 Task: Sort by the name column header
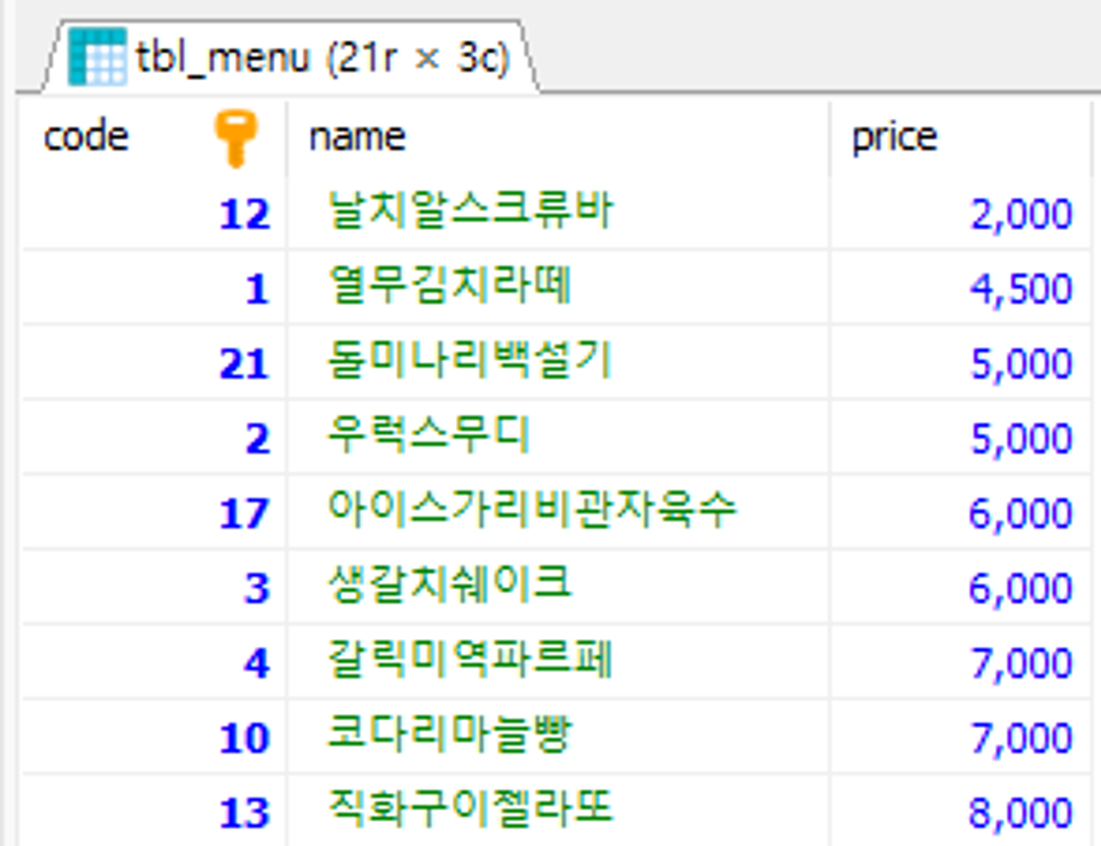click(x=358, y=138)
